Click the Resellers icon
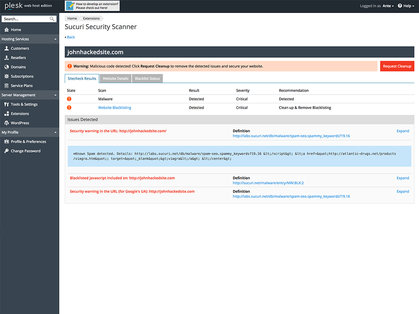Viewport: 419px width, 314px height. point(7,58)
